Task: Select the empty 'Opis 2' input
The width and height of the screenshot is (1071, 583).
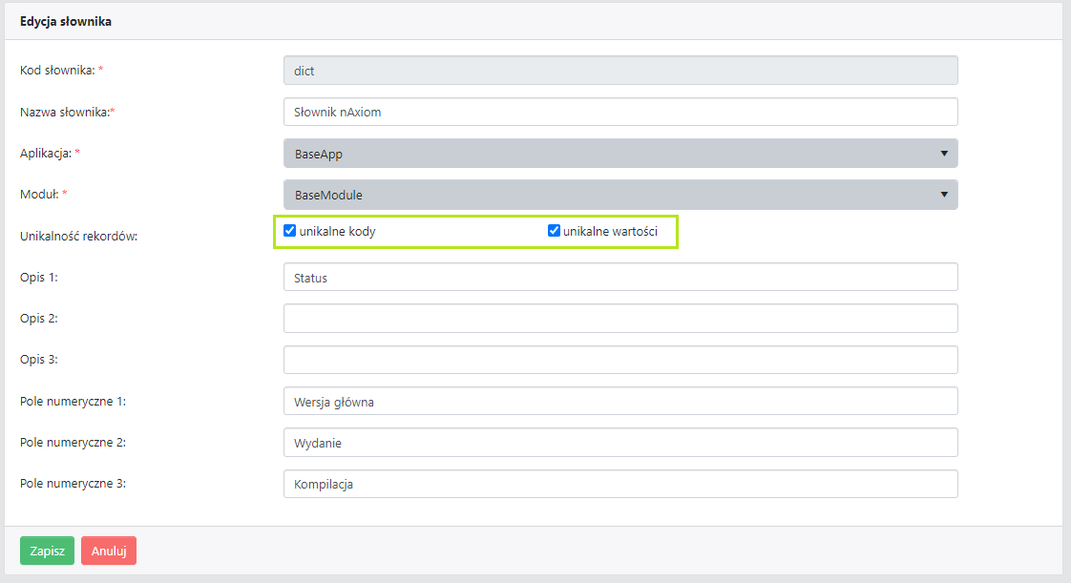Action: [x=620, y=319]
